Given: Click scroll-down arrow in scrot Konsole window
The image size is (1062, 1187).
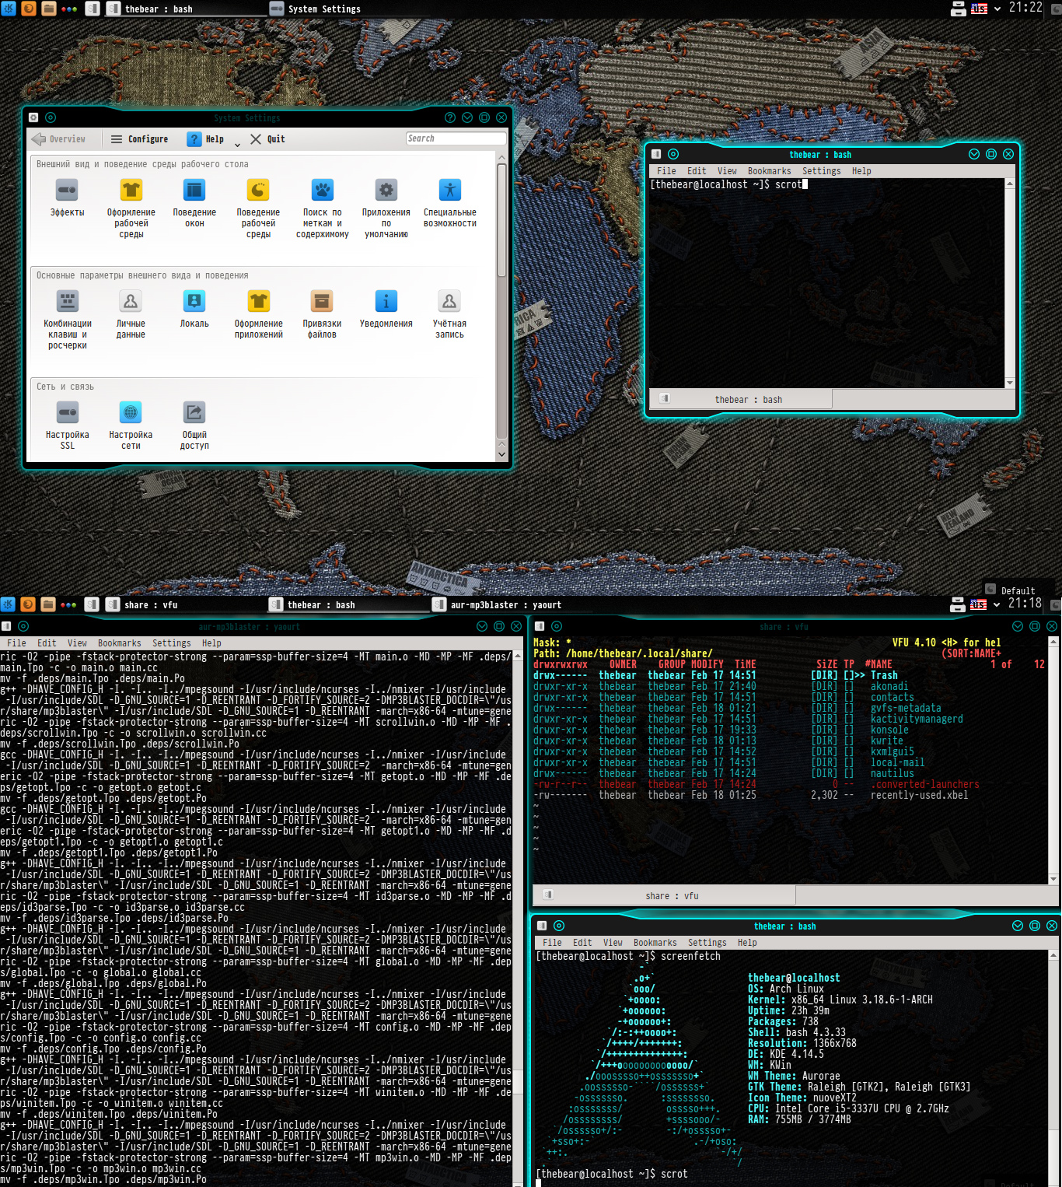Looking at the screenshot, I should tap(1010, 383).
